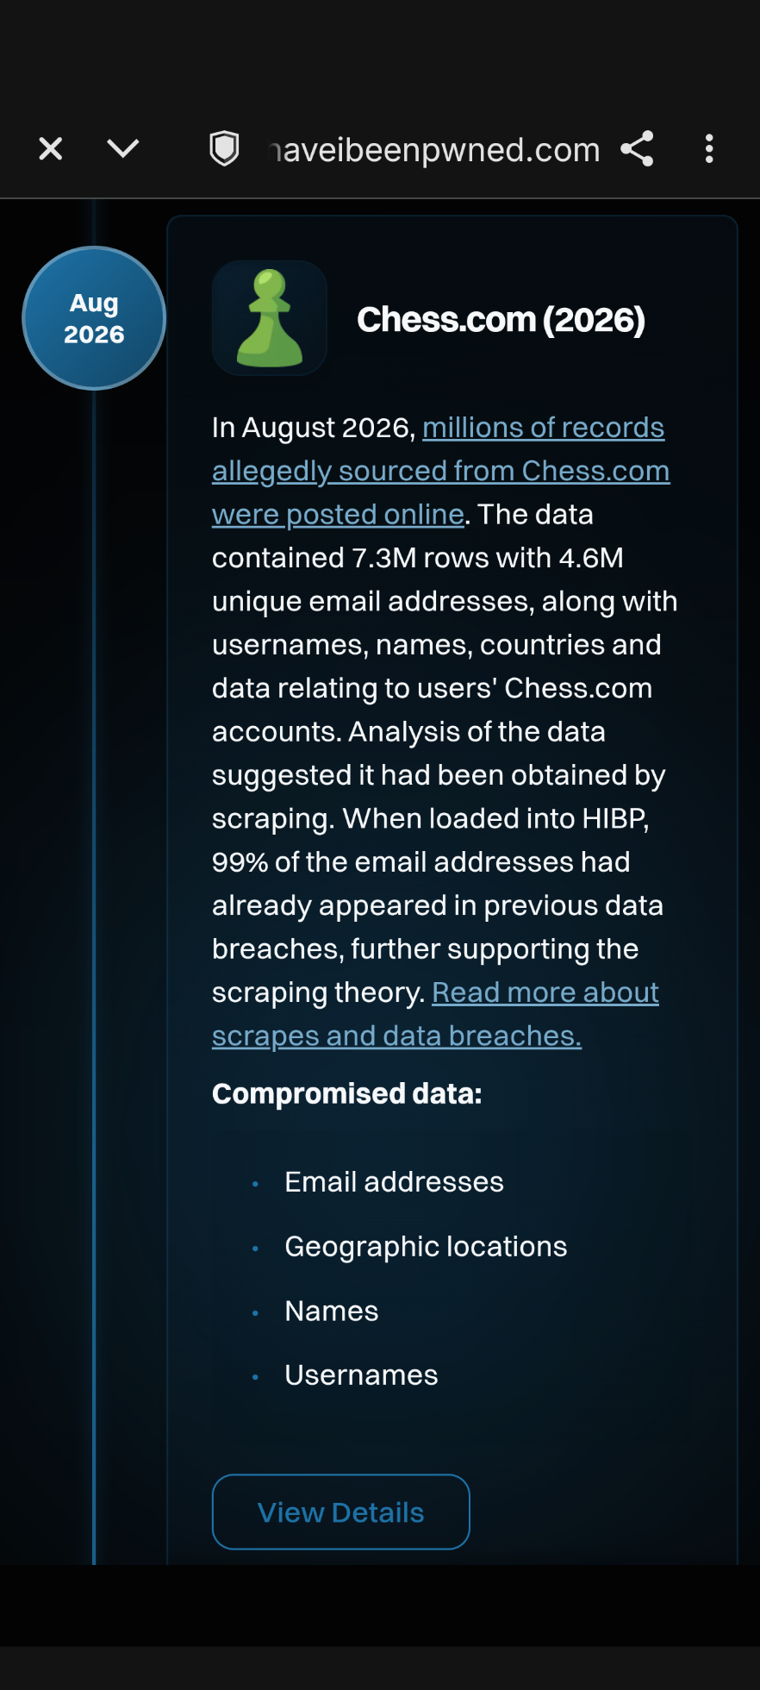Open the View Details button
760x1690 pixels.
[341, 1512]
